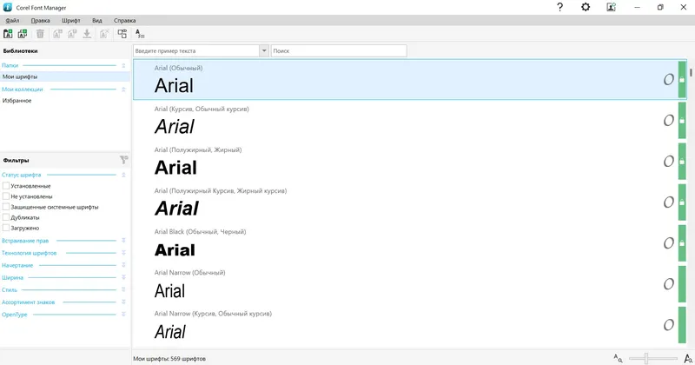Click the font page icon with the X mark
Image resolution: width=695 pixels, height=365 pixels.
pos(104,34)
